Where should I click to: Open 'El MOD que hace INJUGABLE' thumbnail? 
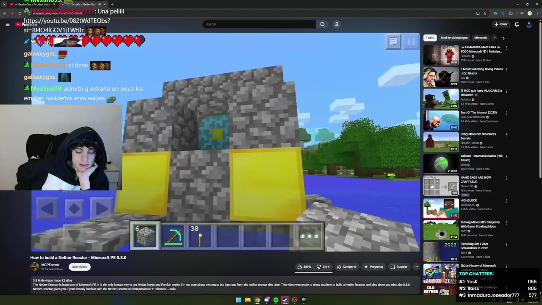click(x=441, y=99)
